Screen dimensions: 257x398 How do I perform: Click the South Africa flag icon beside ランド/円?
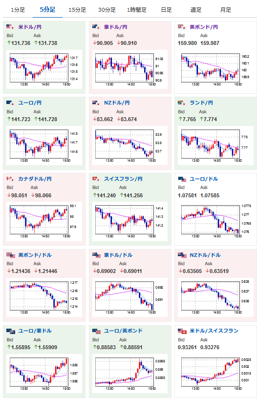point(182,103)
